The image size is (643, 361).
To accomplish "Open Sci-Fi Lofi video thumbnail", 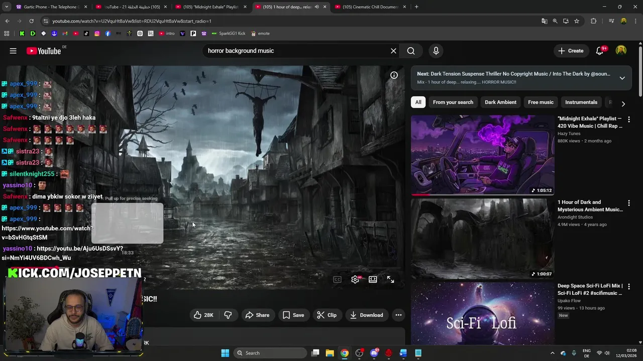I will [x=483, y=313].
